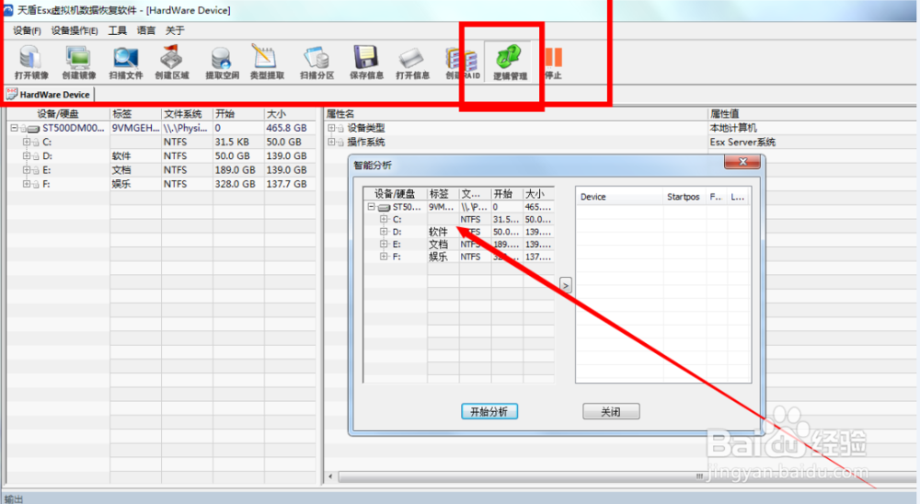Expand the C: partition in main device tree
The width and height of the screenshot is (920, 504).
27,142
